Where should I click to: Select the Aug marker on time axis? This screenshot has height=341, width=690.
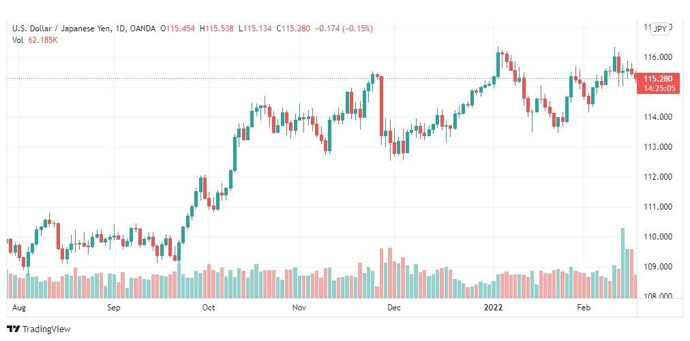[x=19, y=308]
